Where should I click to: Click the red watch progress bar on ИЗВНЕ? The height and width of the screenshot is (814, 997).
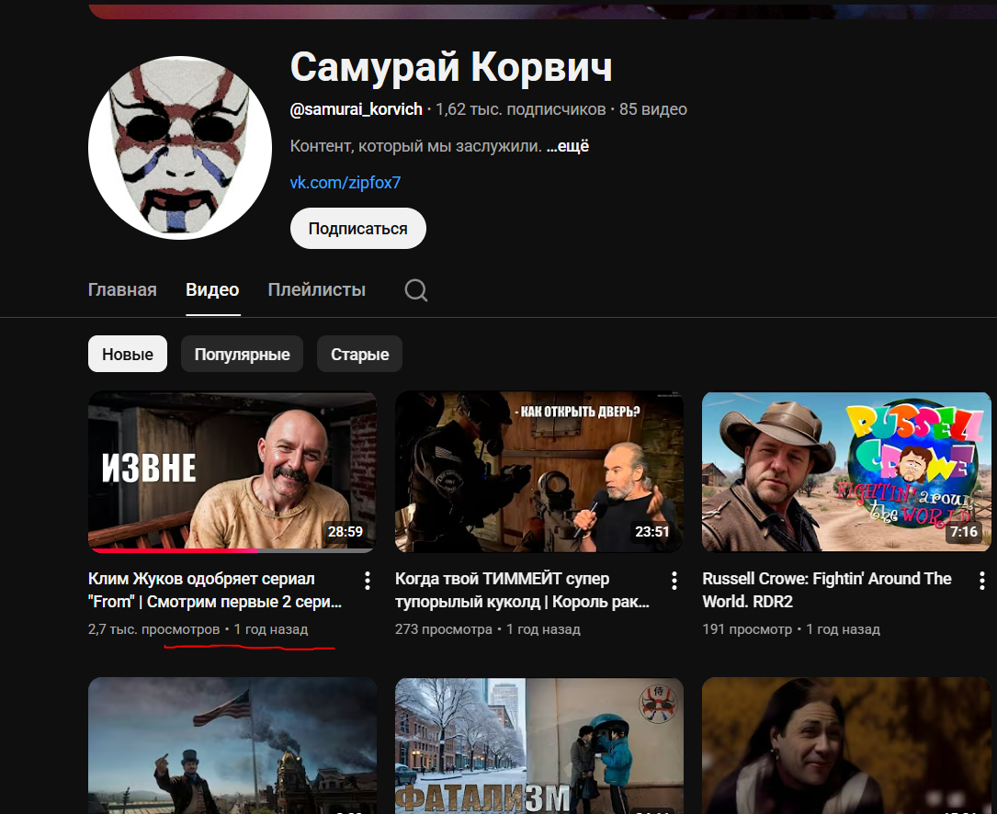click(x=174, y=550)
